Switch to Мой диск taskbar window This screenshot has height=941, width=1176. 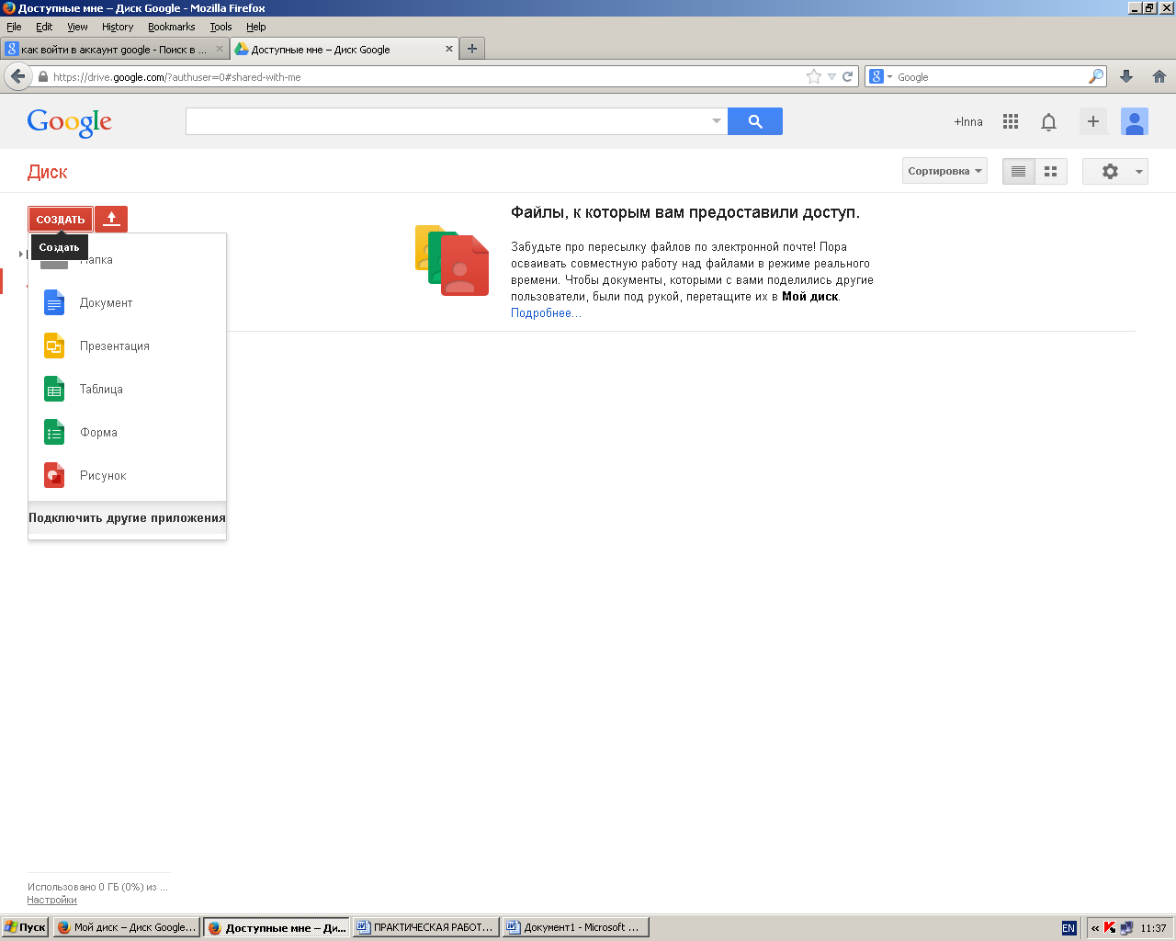(x=127, y=927)
